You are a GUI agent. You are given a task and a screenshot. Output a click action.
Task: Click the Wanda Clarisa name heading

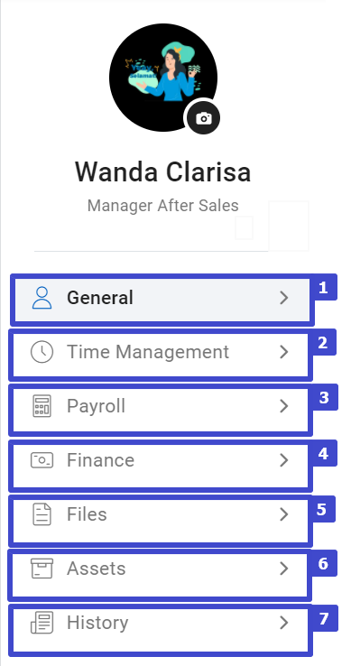(163, 172)
